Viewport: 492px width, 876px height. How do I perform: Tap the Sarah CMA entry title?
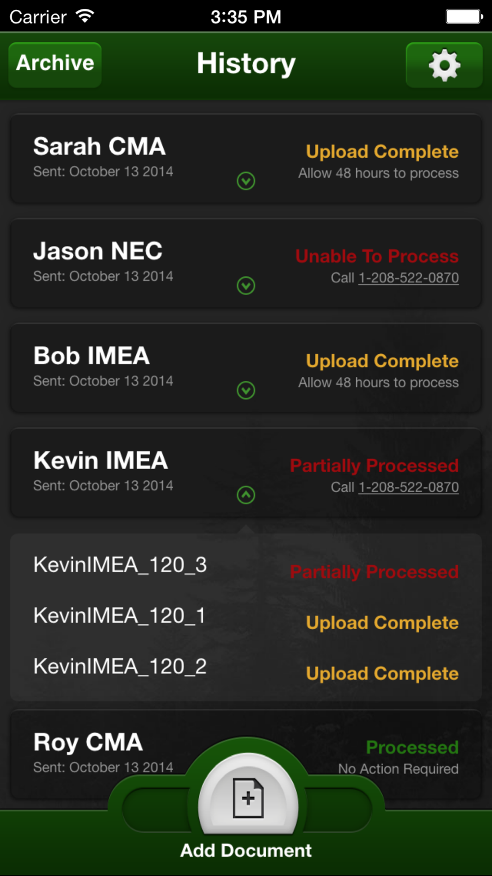99,146
